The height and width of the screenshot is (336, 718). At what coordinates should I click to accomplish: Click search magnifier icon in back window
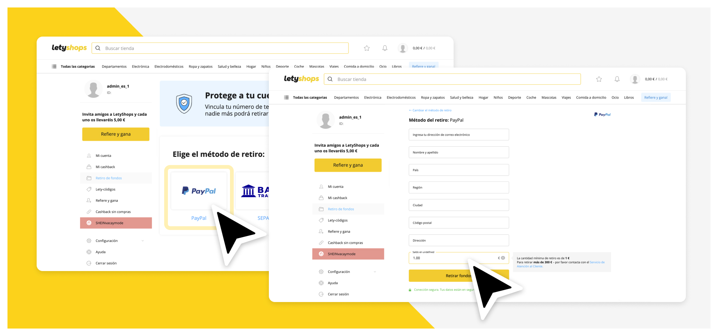(98, 48)
